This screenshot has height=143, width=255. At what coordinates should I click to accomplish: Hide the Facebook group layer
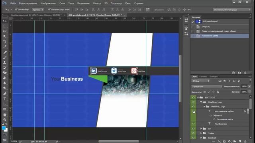[x=193, y=138]
